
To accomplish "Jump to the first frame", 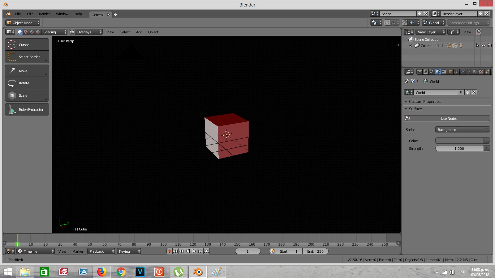I will coord(175,251).
